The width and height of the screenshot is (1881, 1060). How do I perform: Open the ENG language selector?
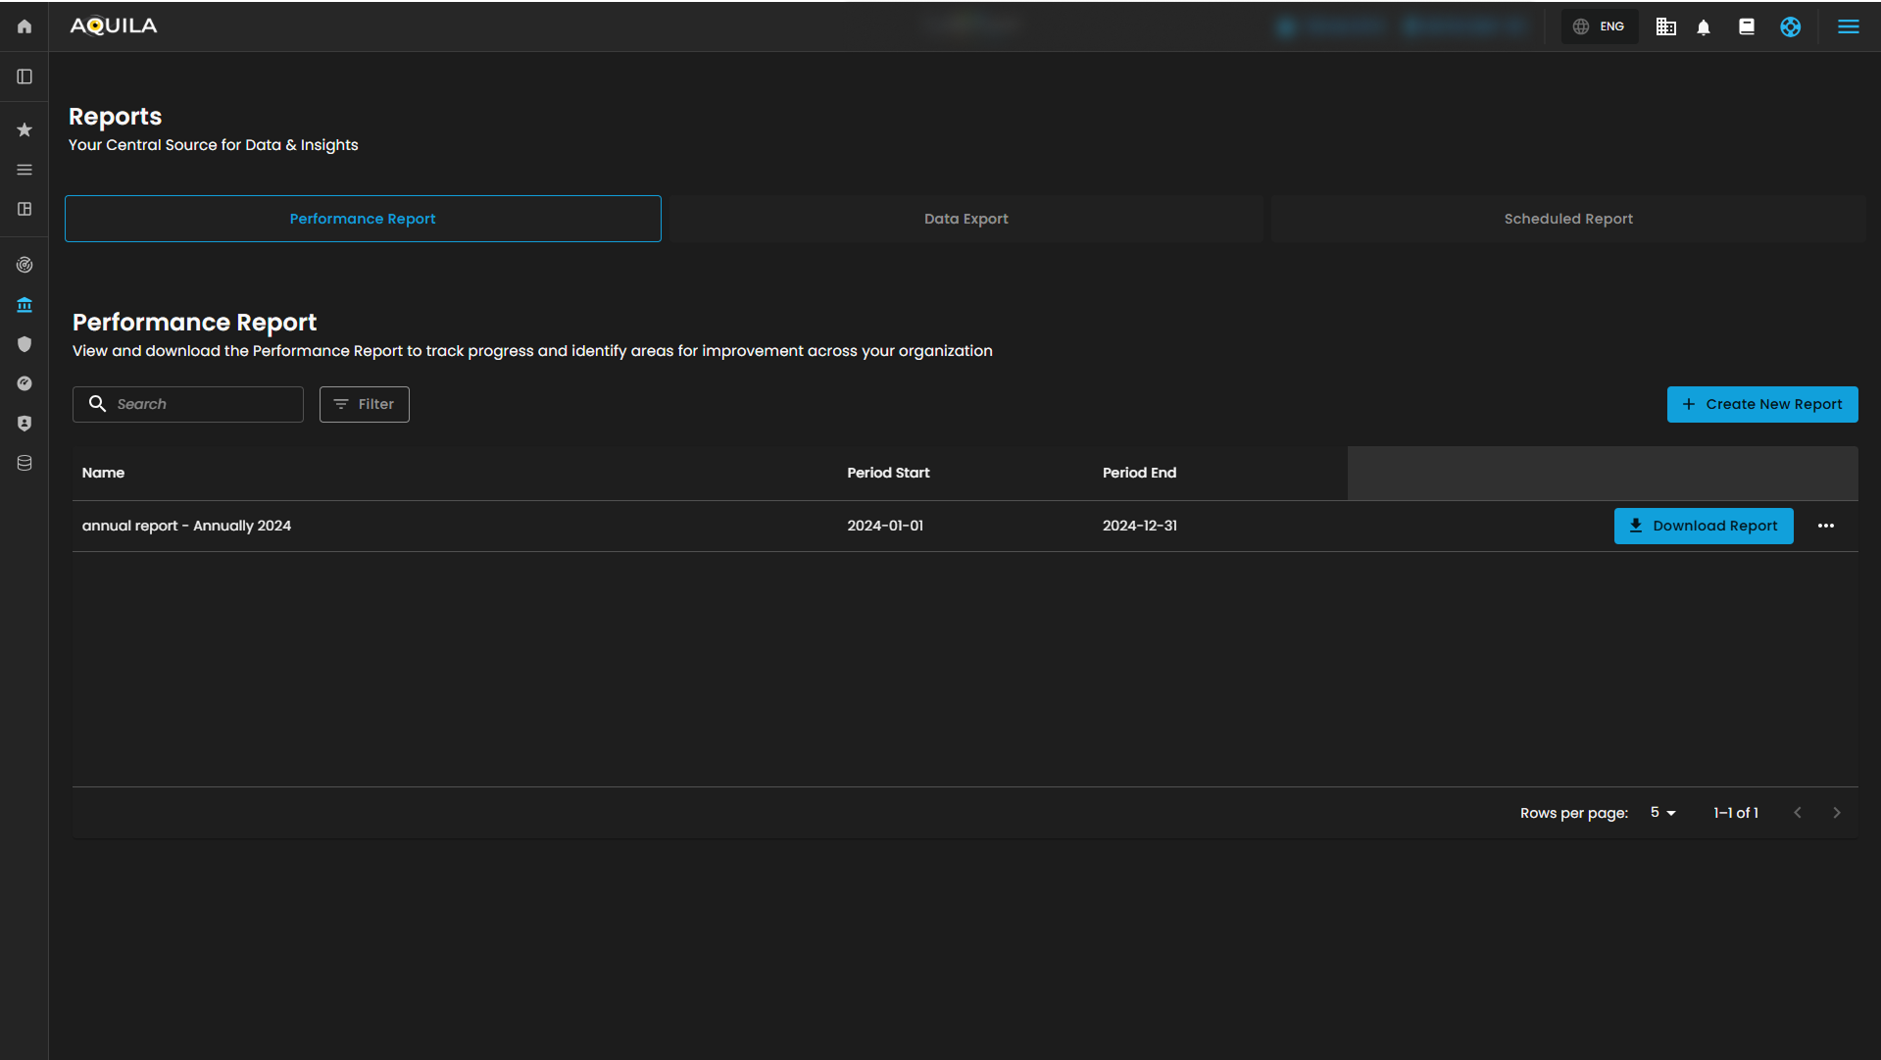coord(1600,26)
